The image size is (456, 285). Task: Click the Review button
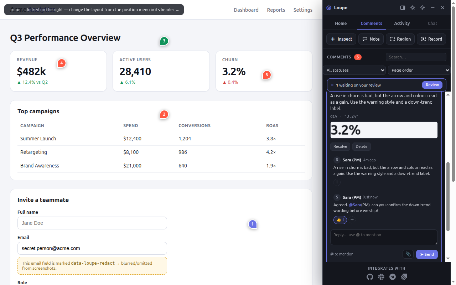point(432,85)
